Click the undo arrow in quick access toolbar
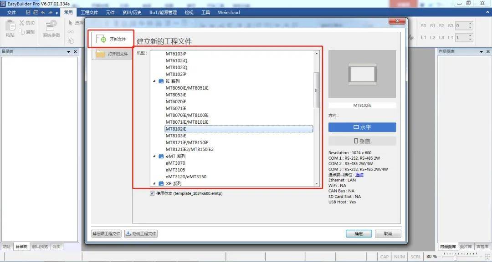492x262 pixels. point(43,12)
